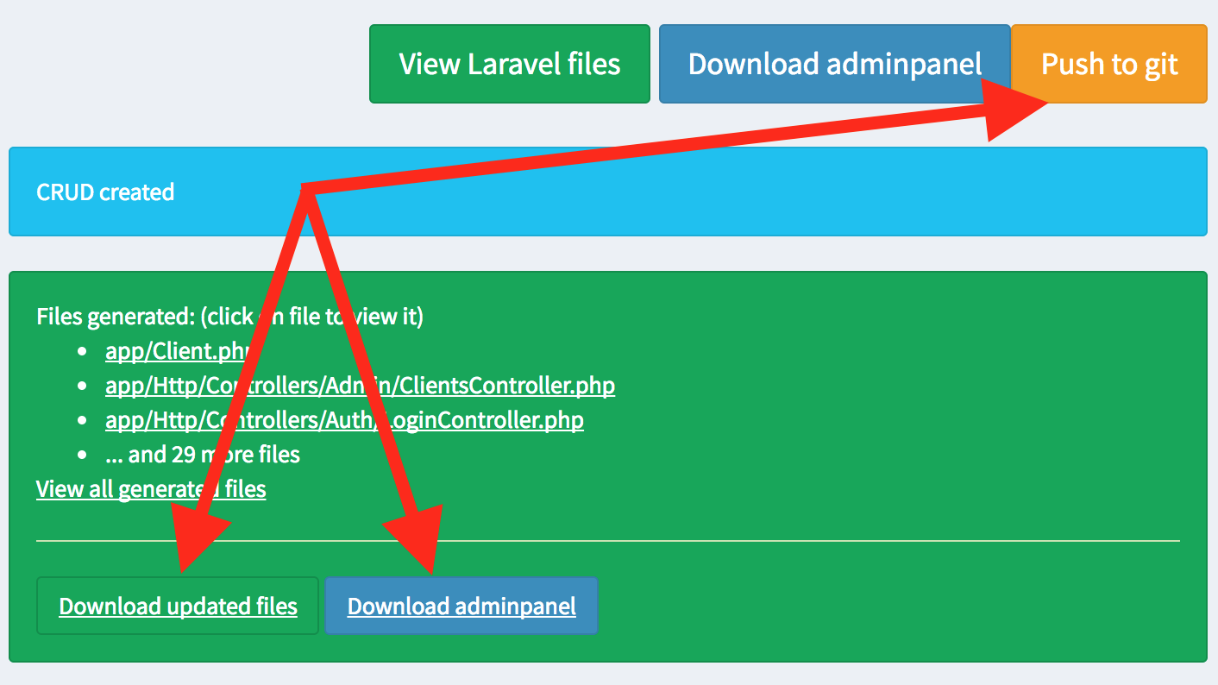Click the View Laravel files button
This screenshot has height=685, width=1218.
click(509, 64)
